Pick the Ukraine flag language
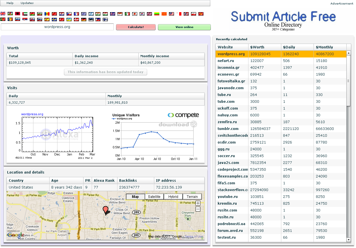356x248 pixels. click(69, 20)
